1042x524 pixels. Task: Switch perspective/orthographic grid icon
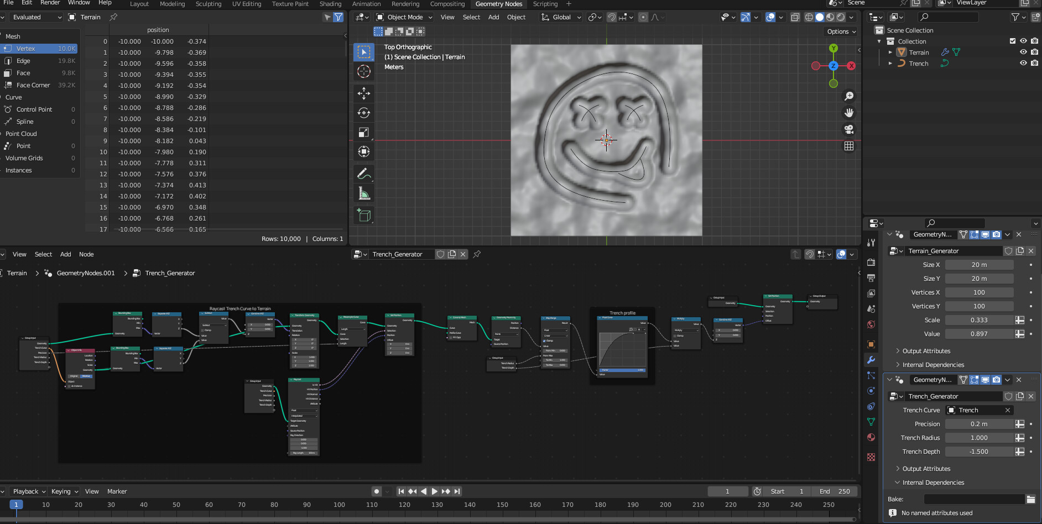(849, 146)
